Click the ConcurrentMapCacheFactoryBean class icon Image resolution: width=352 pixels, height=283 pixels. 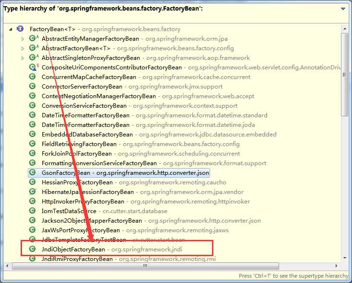click(x=33, y=77)
